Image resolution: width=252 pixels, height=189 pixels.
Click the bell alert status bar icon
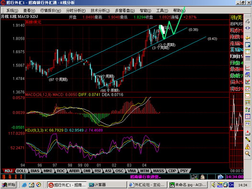tap(203, 177)
